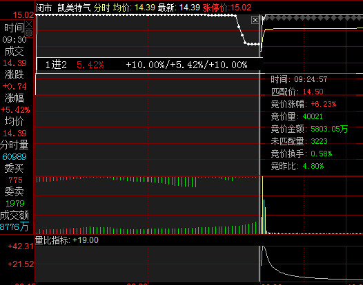Click the +10.00%/+5.42%/+10.00% text

coord(186,65)
